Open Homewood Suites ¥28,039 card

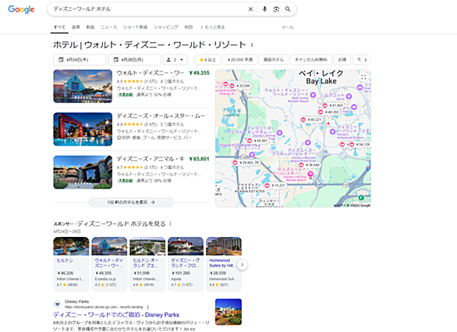point(224,264)
